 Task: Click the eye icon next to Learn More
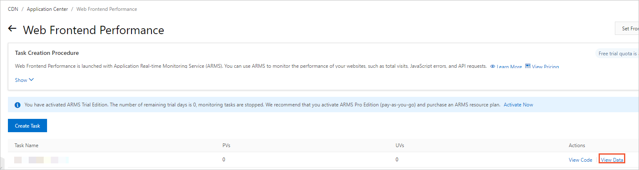(x=492, y=67)
